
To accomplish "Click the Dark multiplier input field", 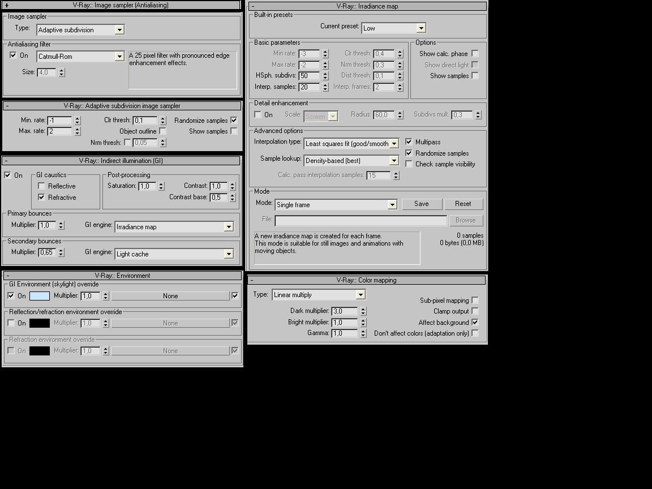I will pyautogui.click(x=345, y=311).
